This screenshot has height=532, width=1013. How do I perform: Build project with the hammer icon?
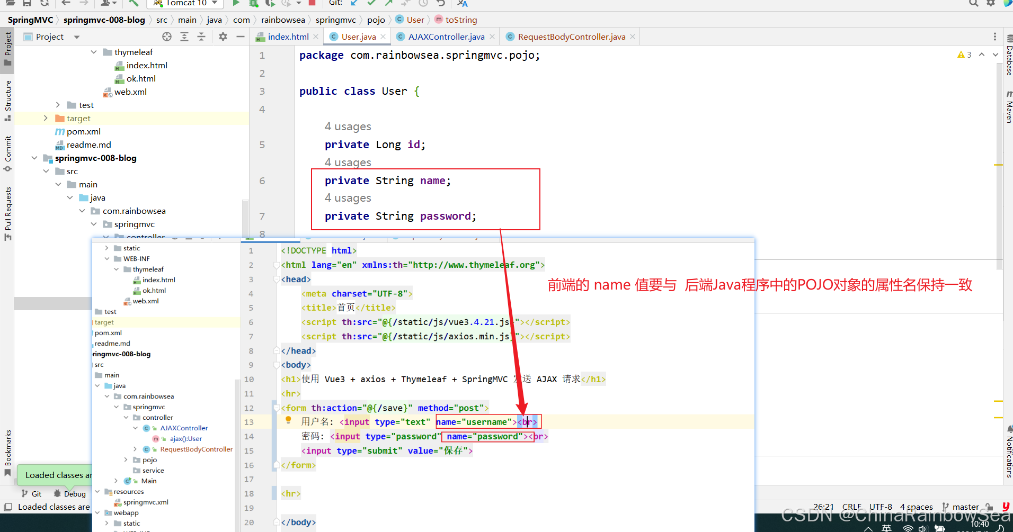click(x=134, y=3)
